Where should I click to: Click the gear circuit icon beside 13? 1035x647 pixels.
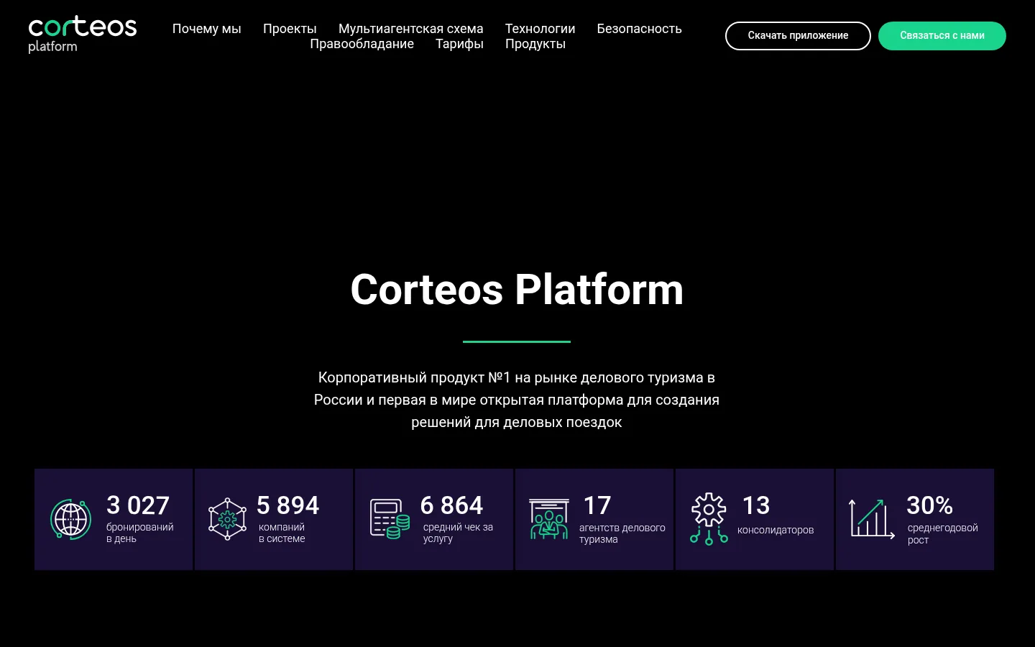pos(709,518)
